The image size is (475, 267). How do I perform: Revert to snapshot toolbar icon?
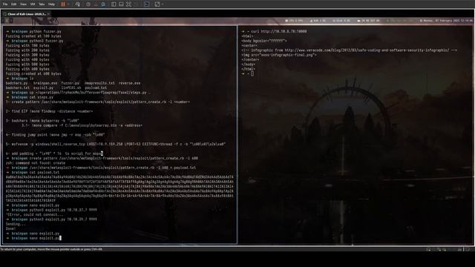[96, 4]
